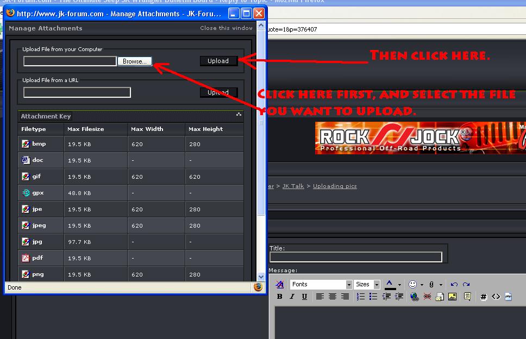Click the 'Close this window' link
Image resolution: width=526 pixels, height=339 pixels.
coord(226,28)
